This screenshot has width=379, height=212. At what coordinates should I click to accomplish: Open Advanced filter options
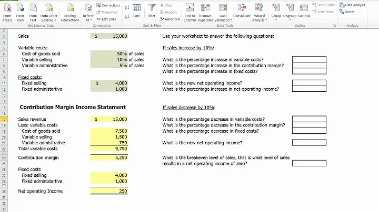pyautogui.click(x=169, y=19)
